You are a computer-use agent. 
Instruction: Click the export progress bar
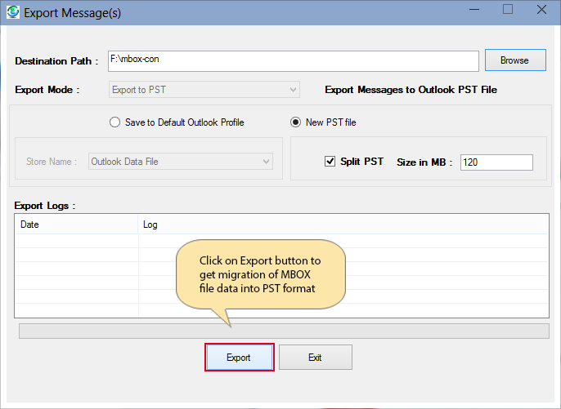pos(284,331)
